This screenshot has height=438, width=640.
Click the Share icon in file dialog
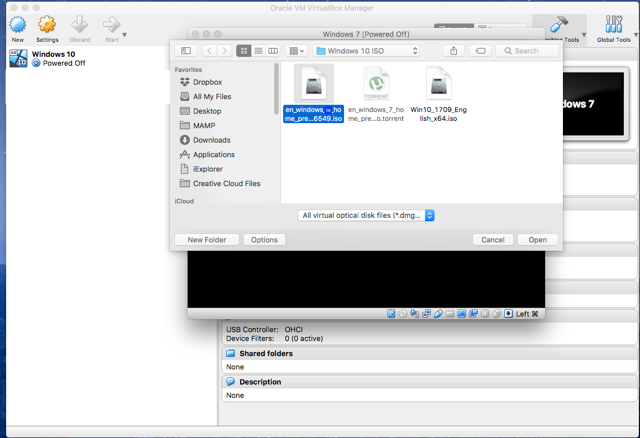453,51
